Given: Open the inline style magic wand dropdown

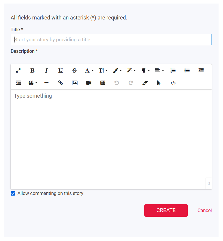Looking at the screenshot, I should click(x=131, y=71).
